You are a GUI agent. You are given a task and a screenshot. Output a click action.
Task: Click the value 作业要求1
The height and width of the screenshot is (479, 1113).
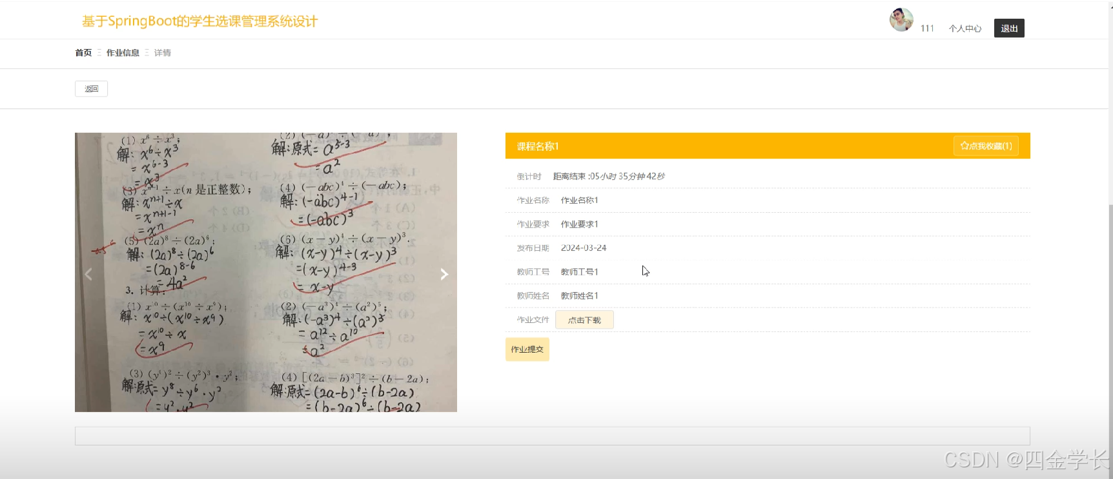(x=579, y=224)
